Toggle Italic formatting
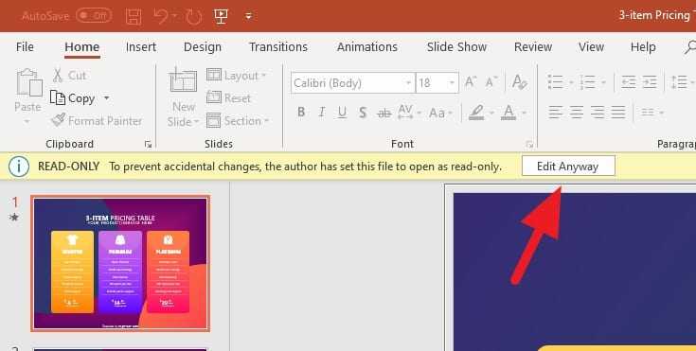 pos(322,113)
